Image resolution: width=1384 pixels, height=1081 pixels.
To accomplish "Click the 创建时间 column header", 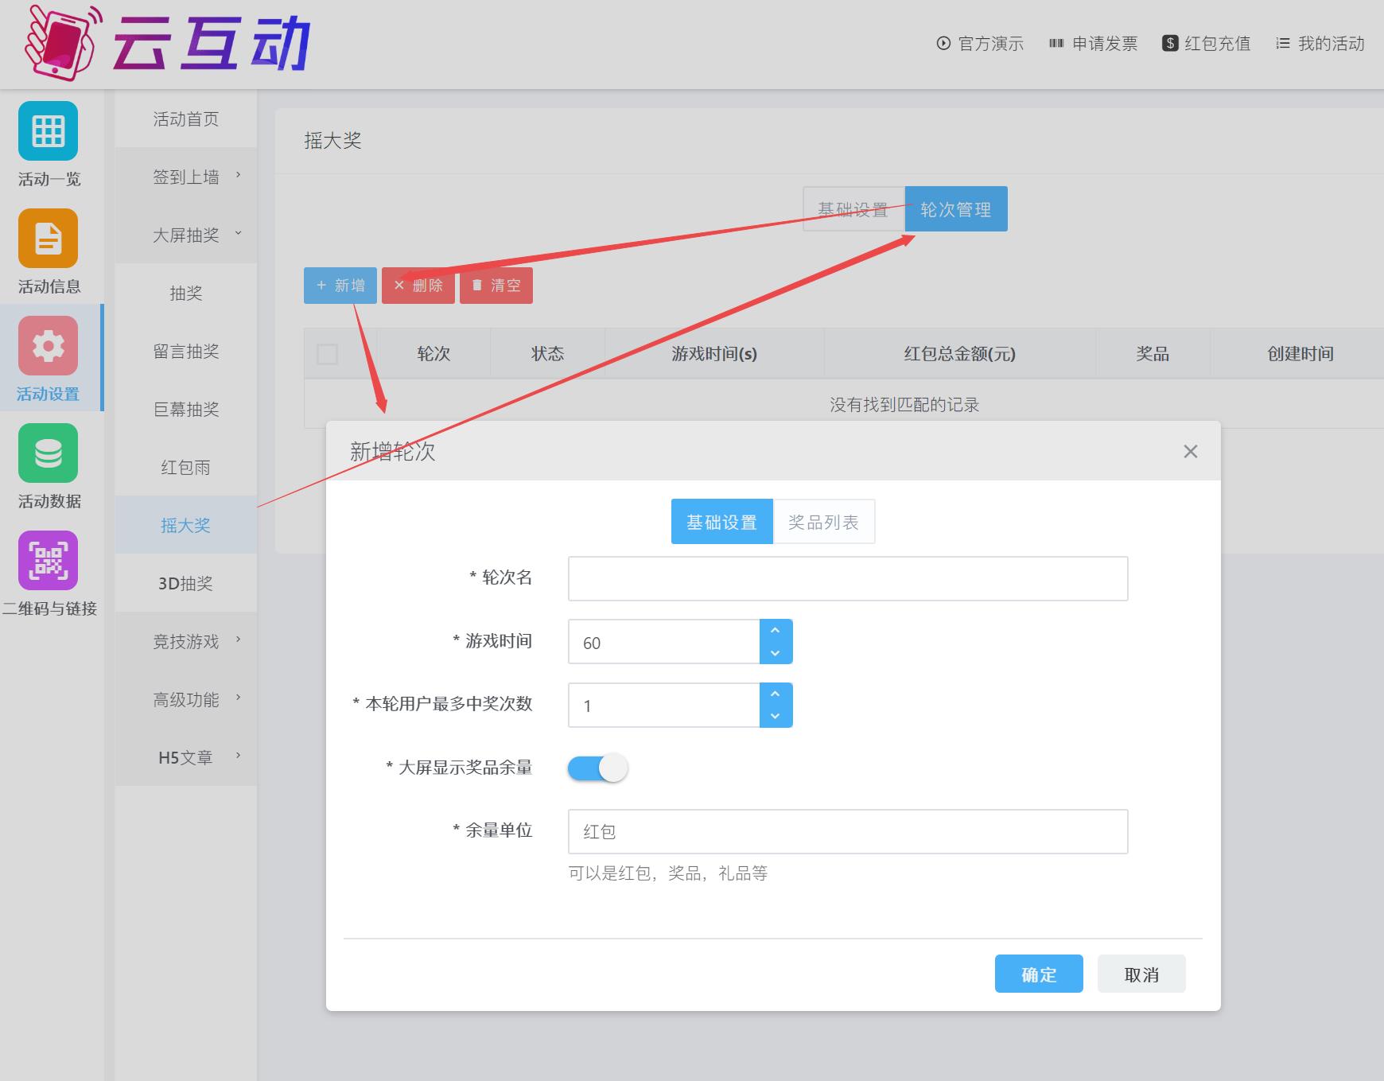I will (x=1300, y=354).
